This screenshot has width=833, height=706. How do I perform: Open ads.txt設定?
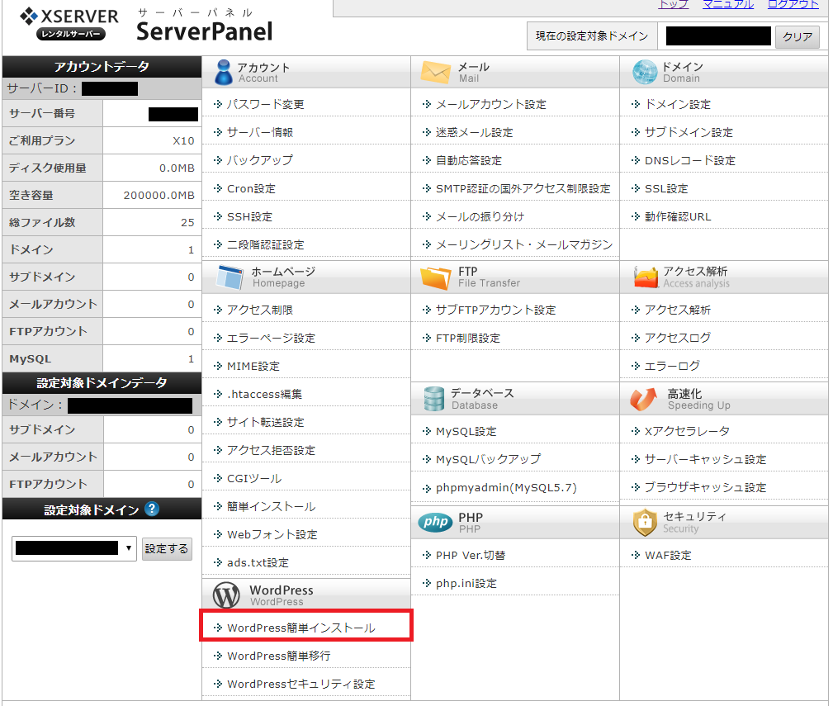pyautogui.click(x=258, y=562)
